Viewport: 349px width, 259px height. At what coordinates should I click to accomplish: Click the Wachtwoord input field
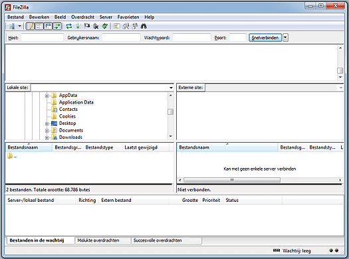191,38
